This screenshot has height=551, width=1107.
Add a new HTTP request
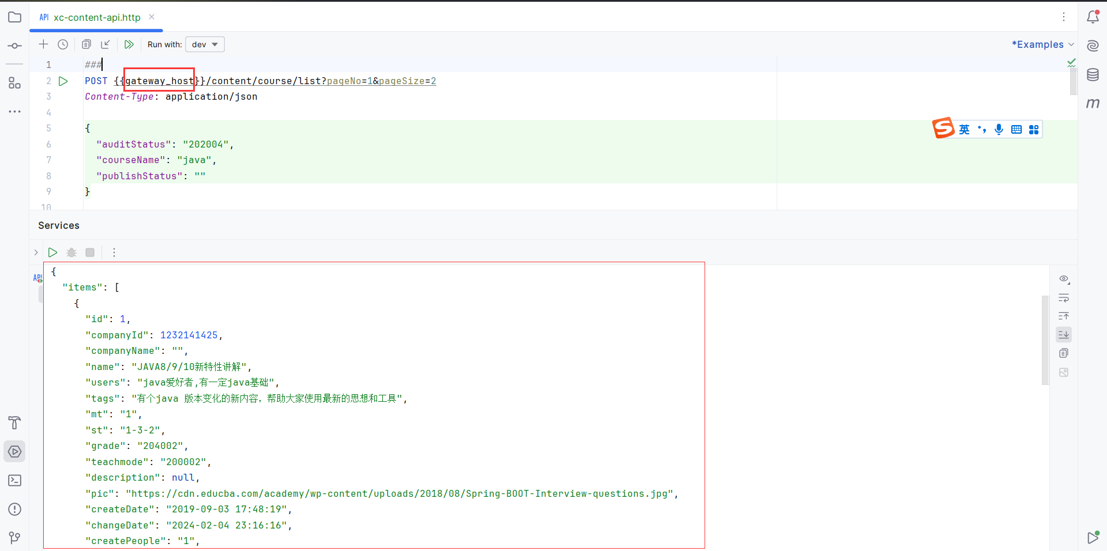[43, 44]
